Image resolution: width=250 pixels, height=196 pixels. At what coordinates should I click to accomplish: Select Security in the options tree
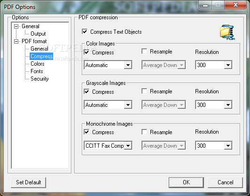(39, 79)
